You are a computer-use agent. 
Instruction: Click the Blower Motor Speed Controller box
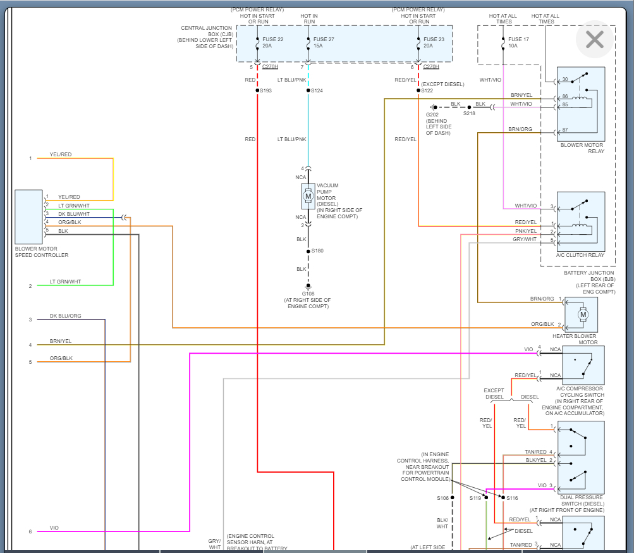29,216
